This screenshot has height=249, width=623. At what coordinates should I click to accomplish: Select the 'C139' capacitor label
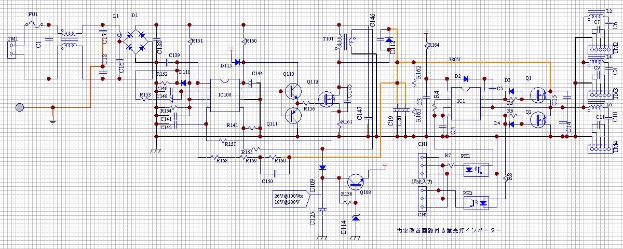pos(174,55)
